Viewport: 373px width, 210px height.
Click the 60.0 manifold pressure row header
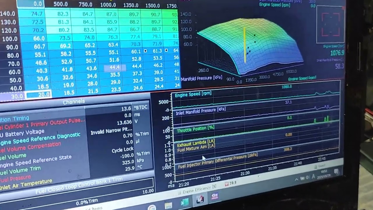click(15, 72)
